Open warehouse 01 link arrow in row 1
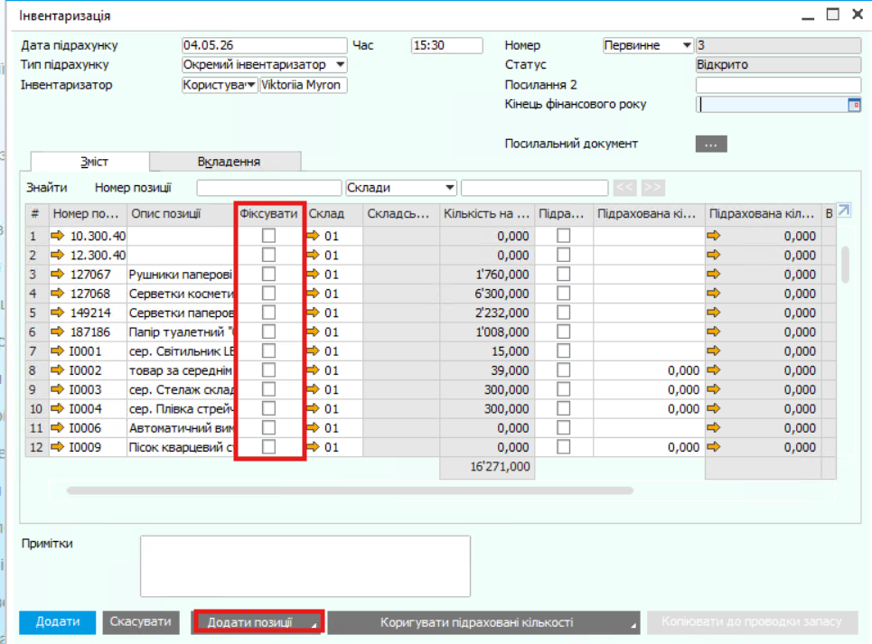Image resolution: width=872 pixels, height=644 pixels. coord(313,236)
